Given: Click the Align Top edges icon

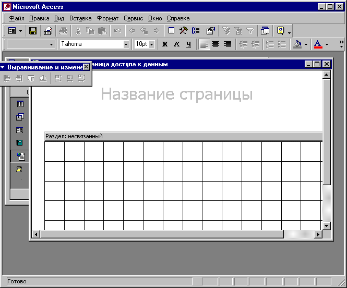Looking at the screenshot, I should pos(31,78).
